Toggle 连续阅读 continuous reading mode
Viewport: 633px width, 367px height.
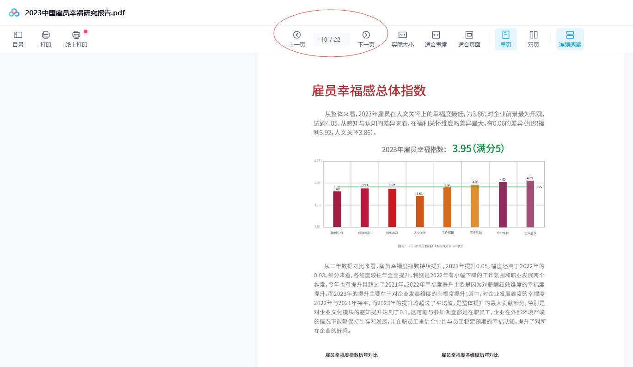pyautogui.click(x=570, y=39)
